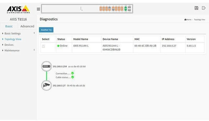Click the Cable status green check icon
This screenshot has height=121, width=209.
[73, 77]
